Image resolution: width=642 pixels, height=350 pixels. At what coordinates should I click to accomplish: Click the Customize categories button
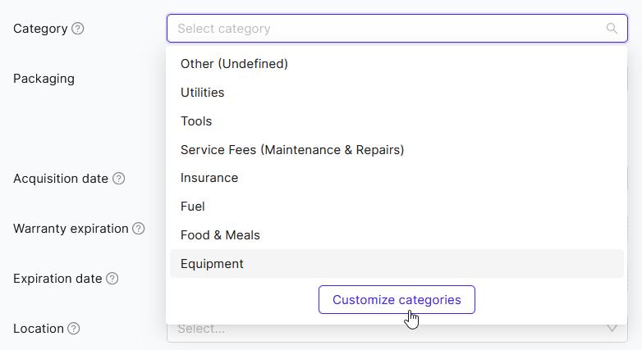tap(397, 300)
